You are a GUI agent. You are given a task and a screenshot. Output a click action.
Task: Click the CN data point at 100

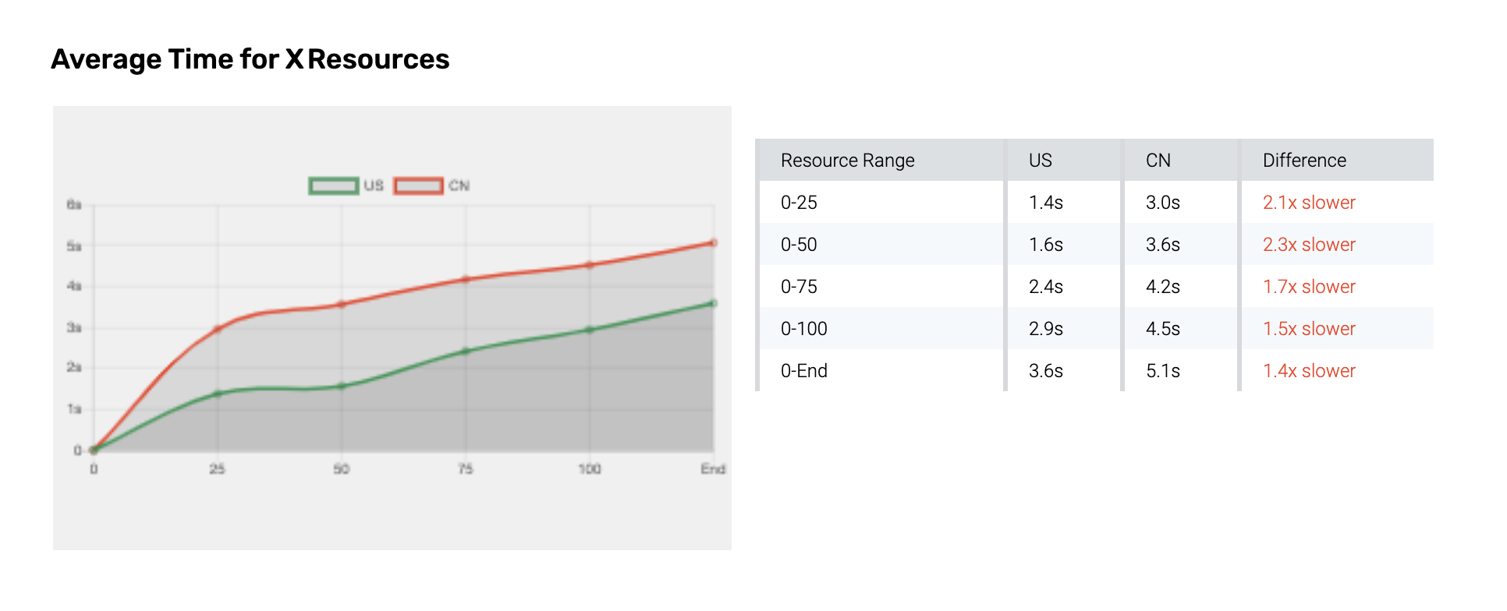tap(590, 265)
